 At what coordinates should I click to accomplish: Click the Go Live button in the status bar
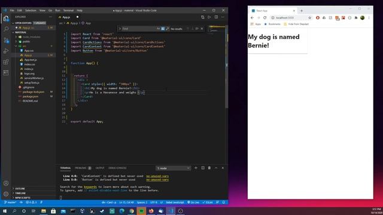[x=193, y=202]
